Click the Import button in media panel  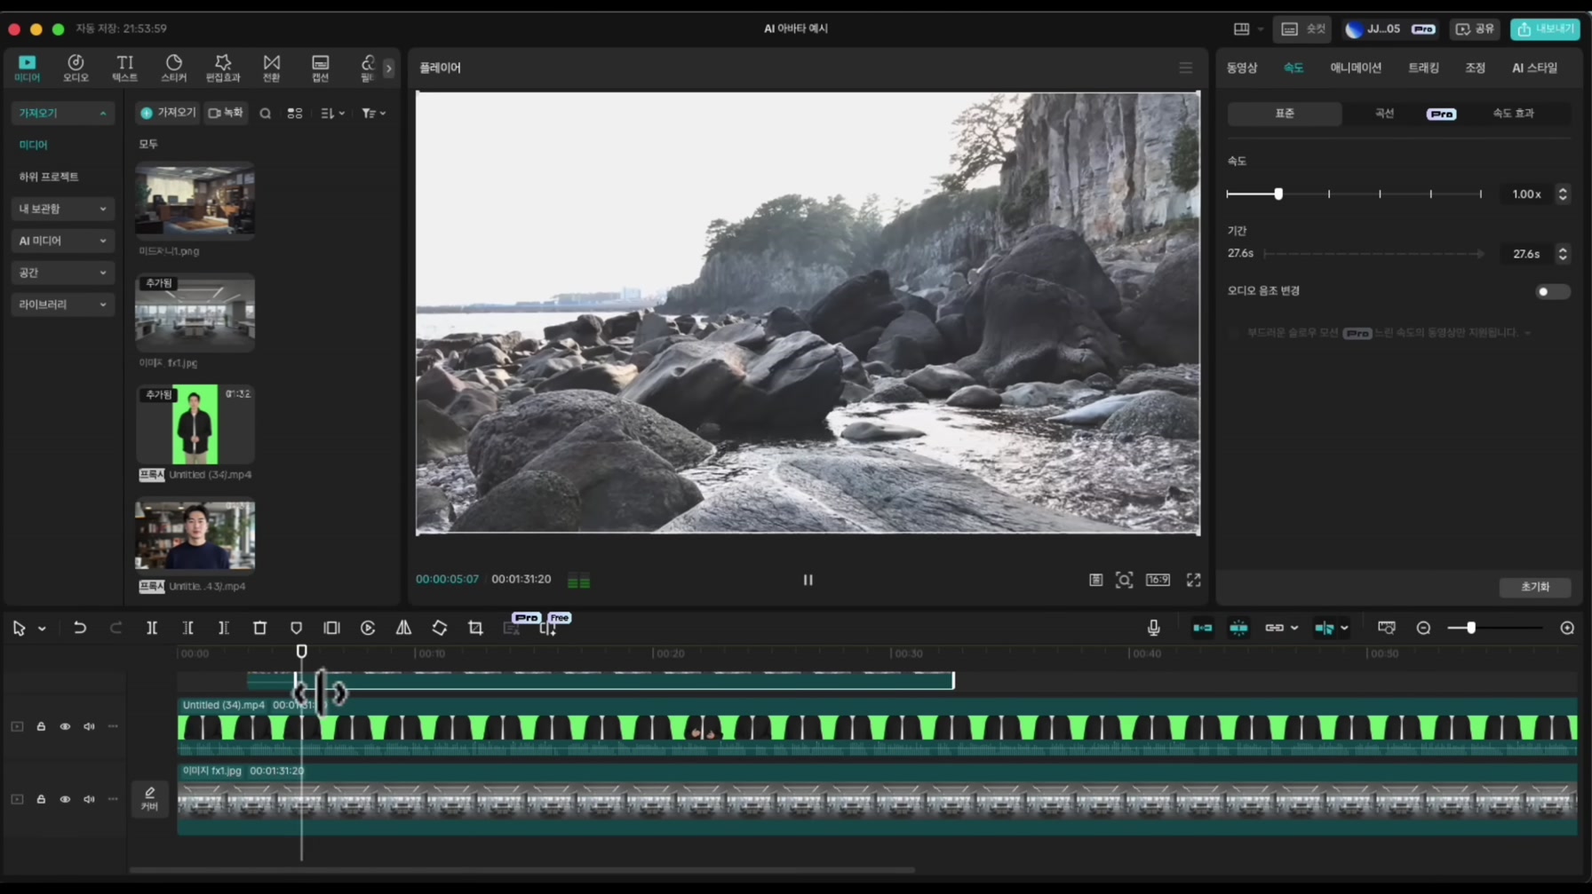tap(168, 113)
